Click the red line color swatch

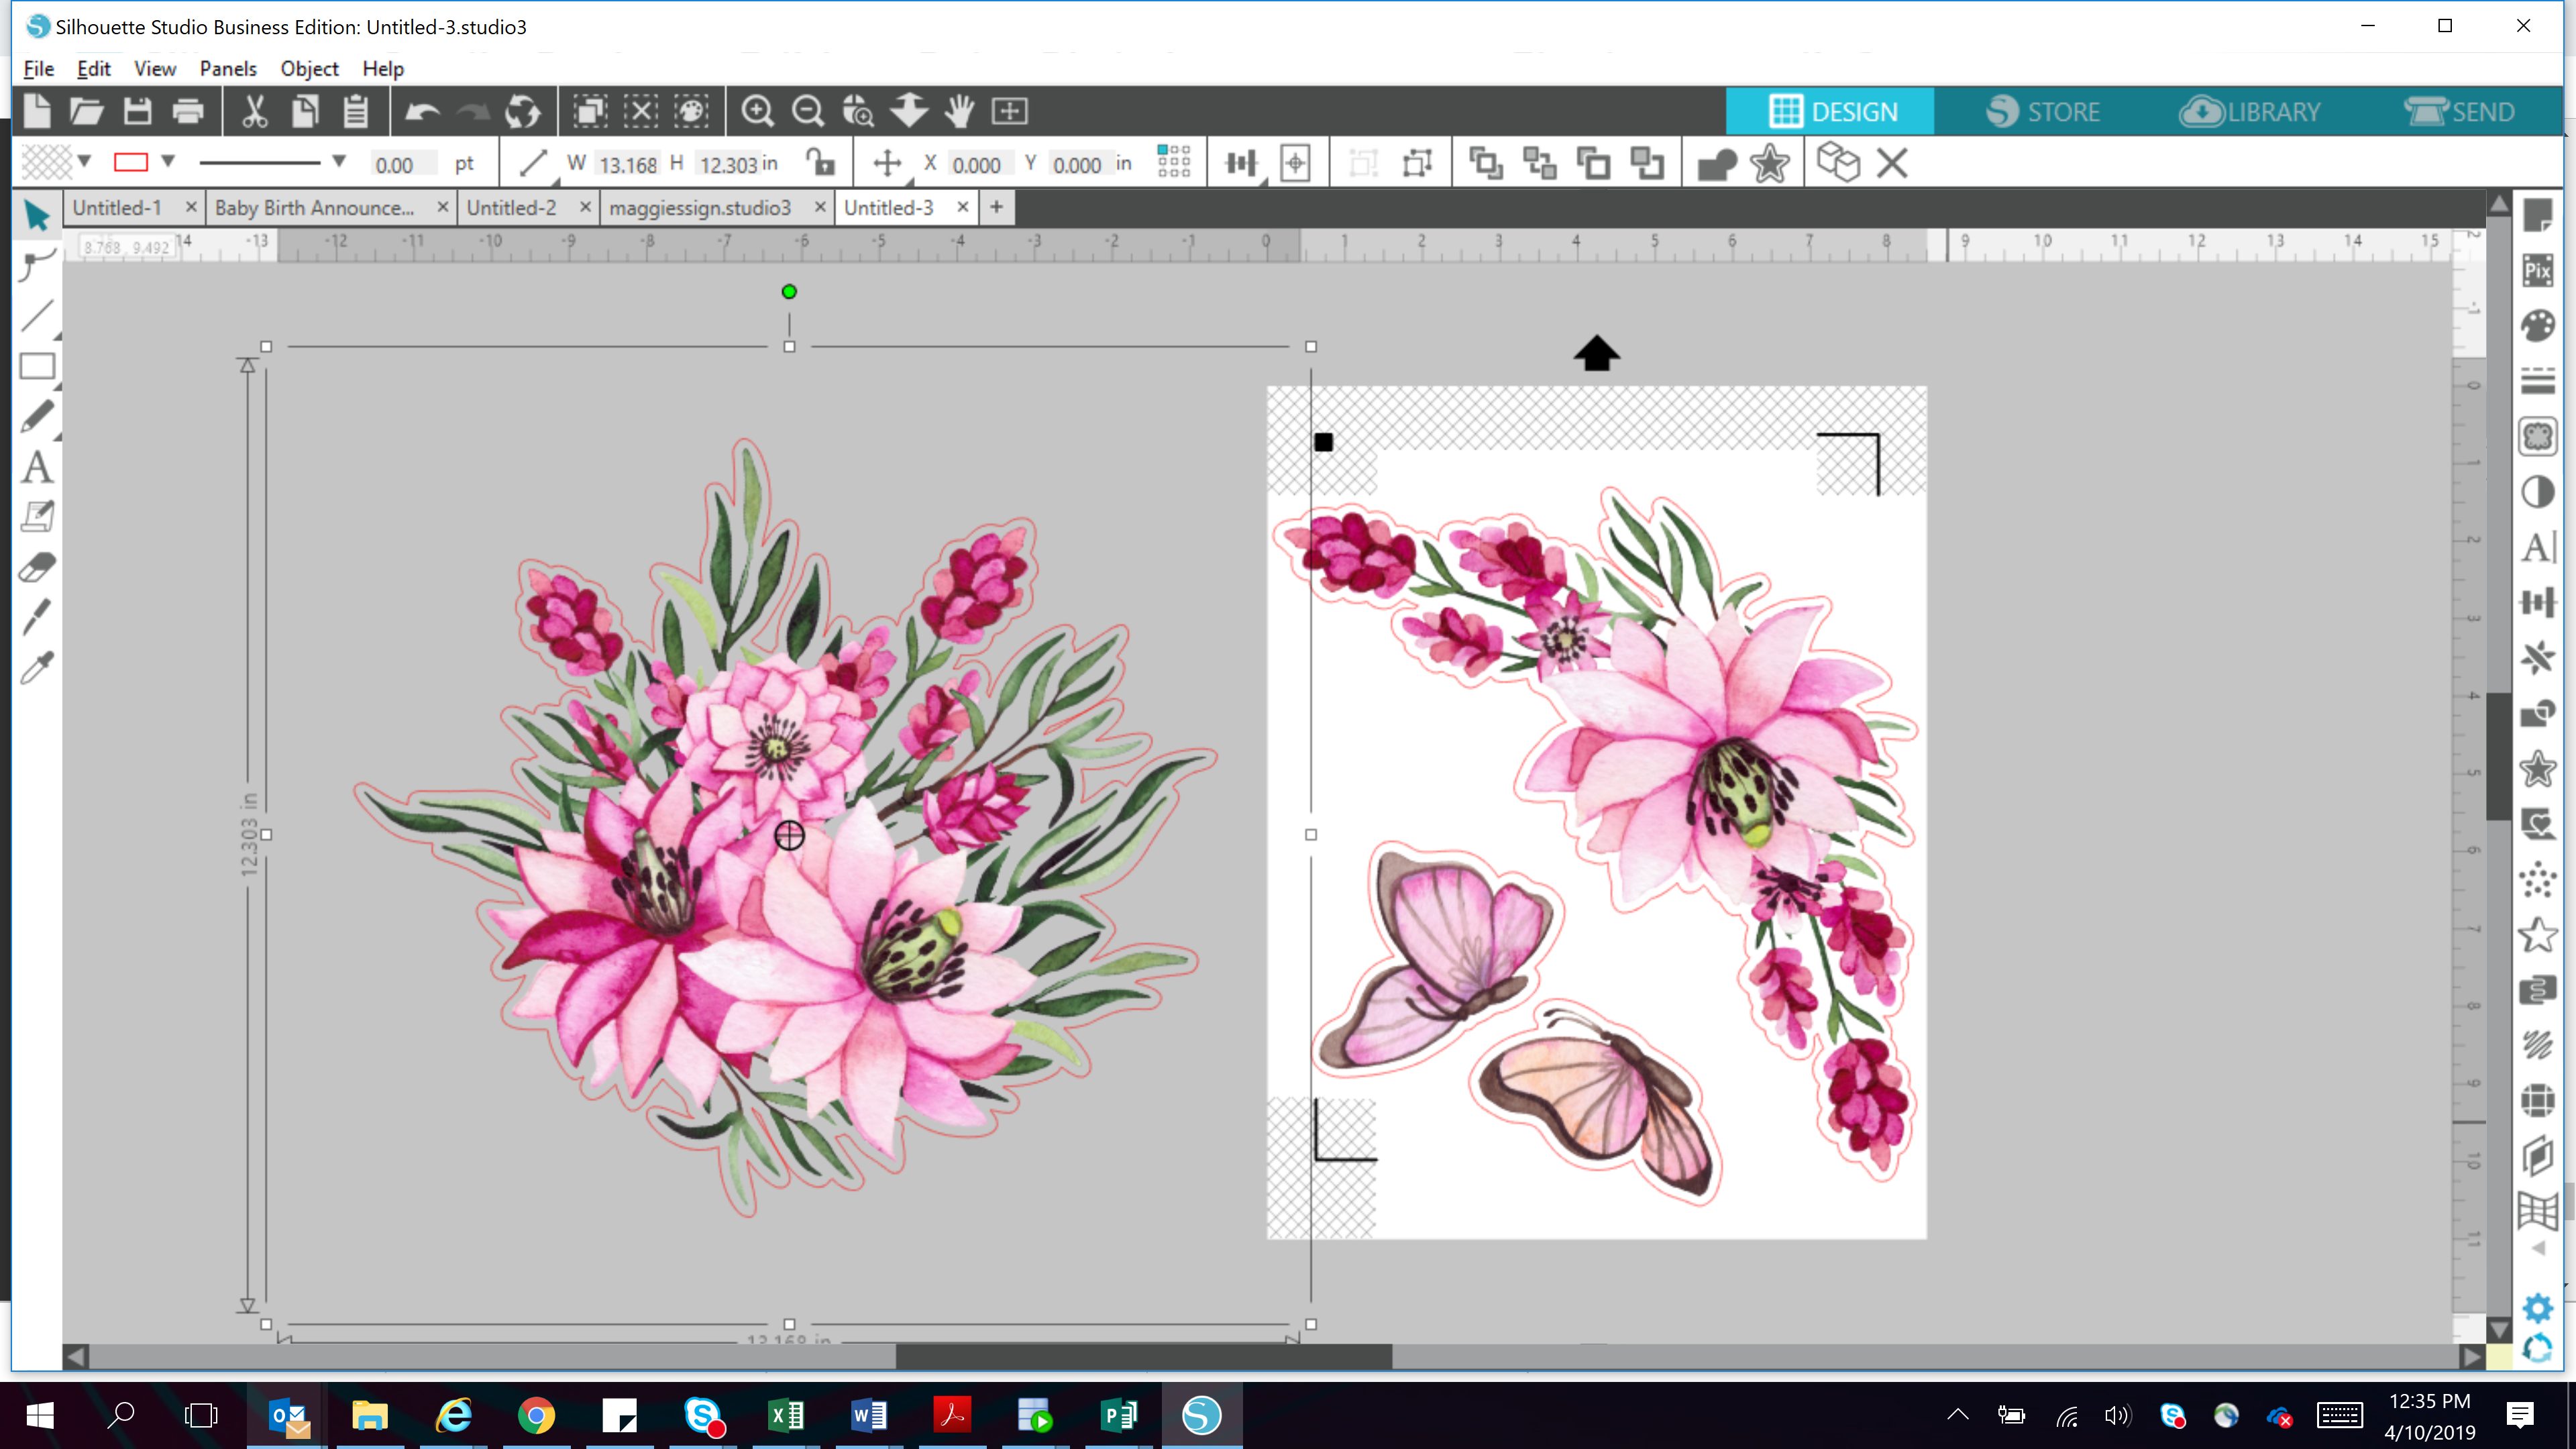coord(131,162)
